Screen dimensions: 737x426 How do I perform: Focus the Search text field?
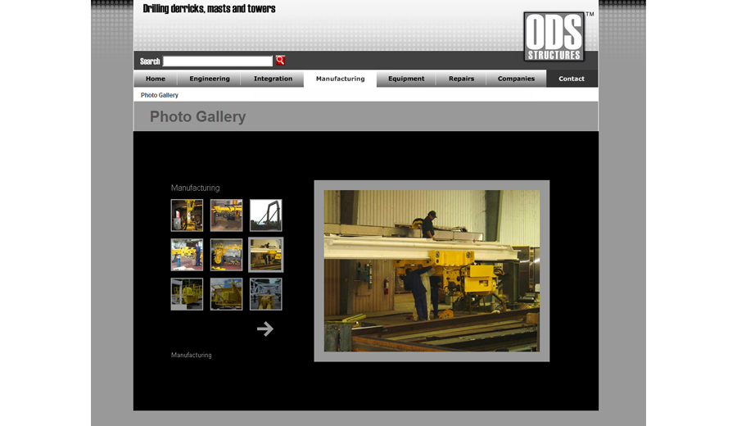(x=218, y=61)
